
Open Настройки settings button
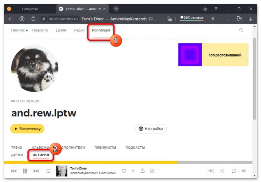(x=151, y=128)
